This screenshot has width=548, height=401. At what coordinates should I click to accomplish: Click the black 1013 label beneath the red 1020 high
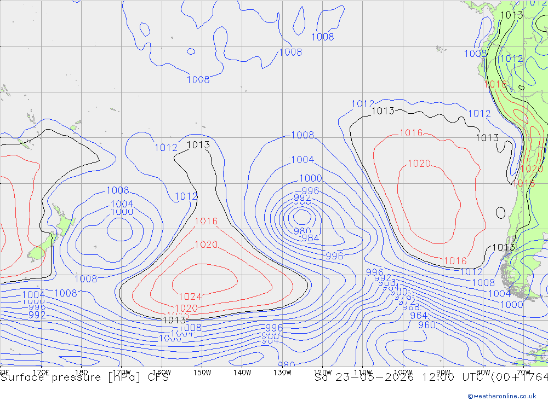pyautogui.click(x=174, y=320)
